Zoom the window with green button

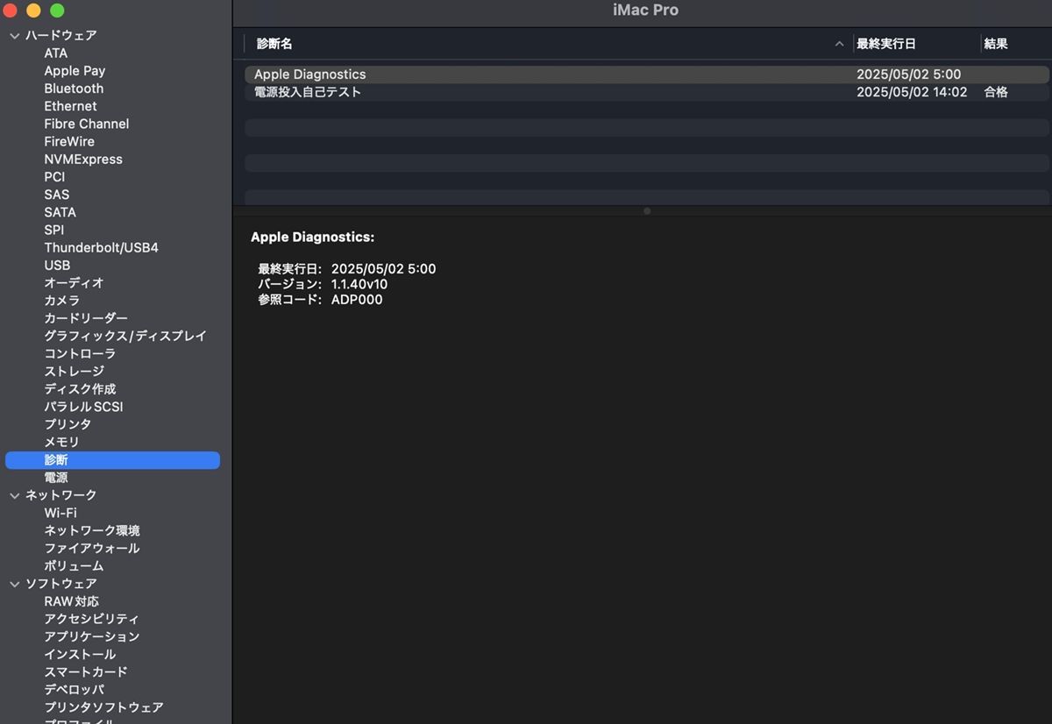57,11
